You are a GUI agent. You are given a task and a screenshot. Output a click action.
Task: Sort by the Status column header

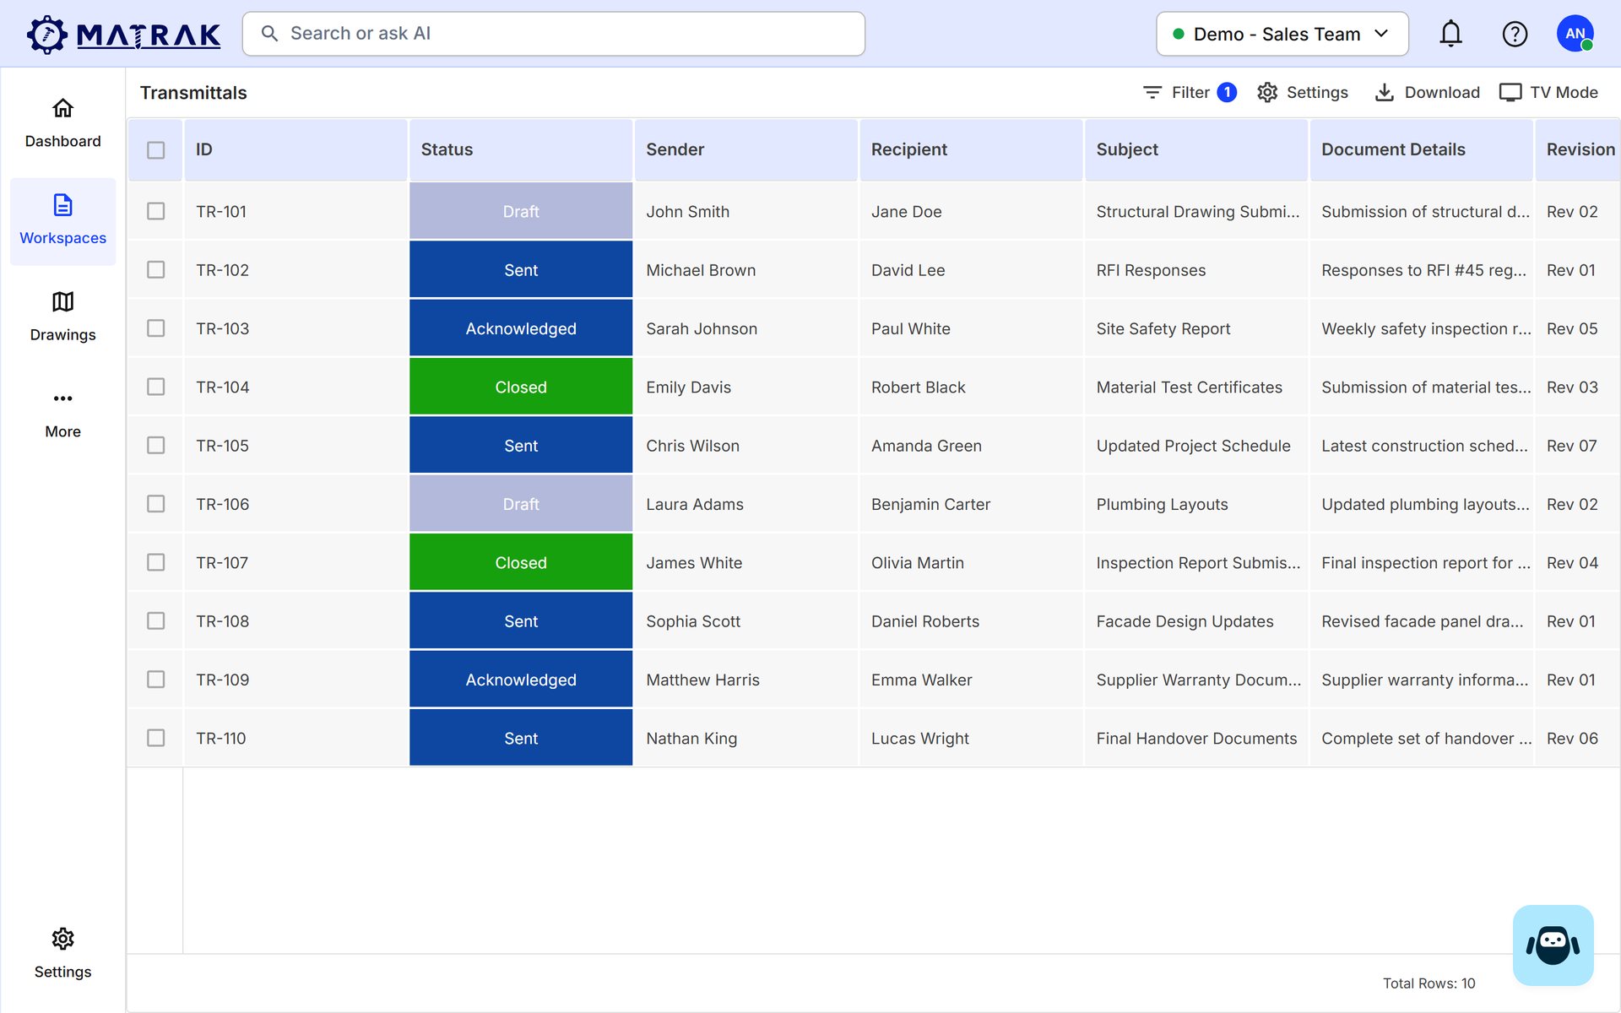(520, 149)
